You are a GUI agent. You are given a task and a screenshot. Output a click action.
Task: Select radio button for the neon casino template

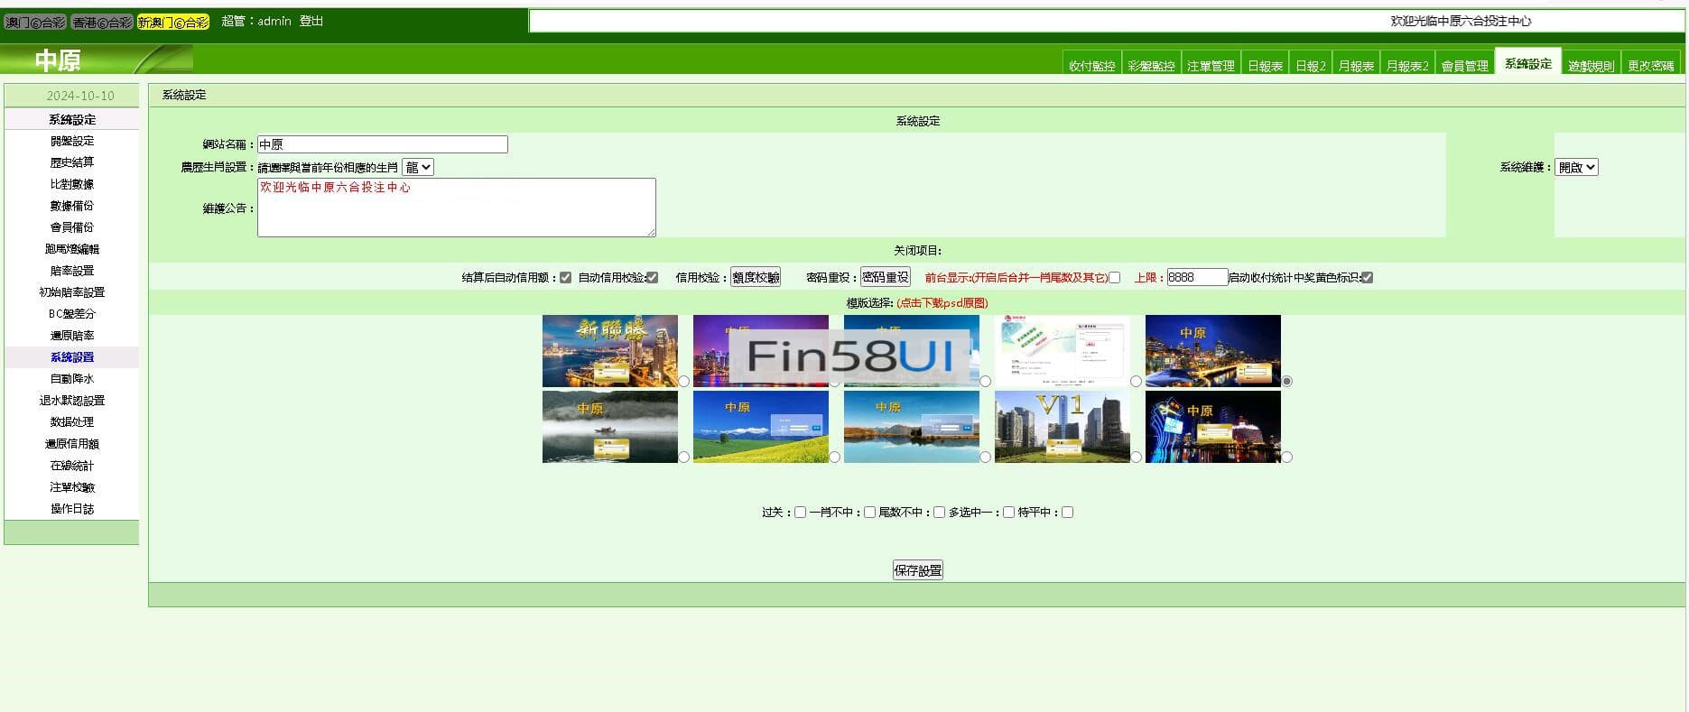coord(1286,458)
